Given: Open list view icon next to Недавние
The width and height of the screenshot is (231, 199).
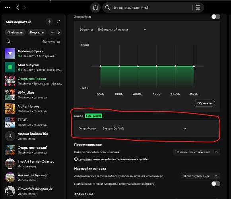Looking at the screenshot, I should tap(59, 41).
